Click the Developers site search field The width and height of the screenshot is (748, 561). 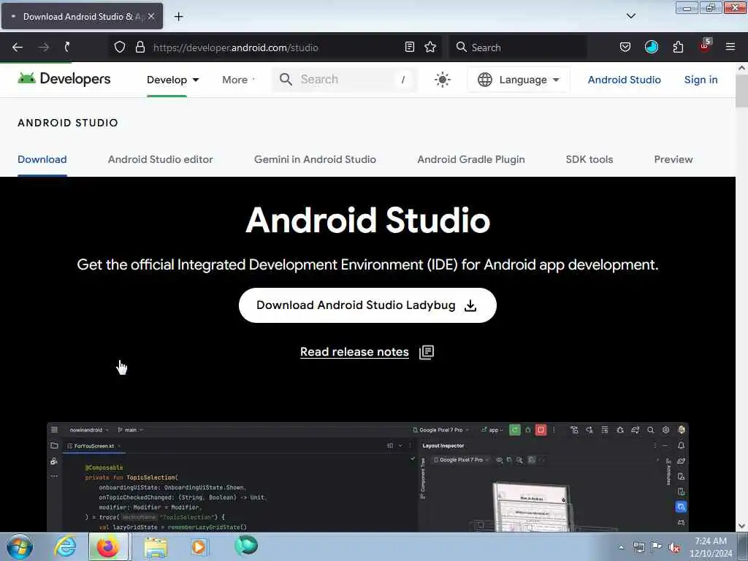[345, 80]
